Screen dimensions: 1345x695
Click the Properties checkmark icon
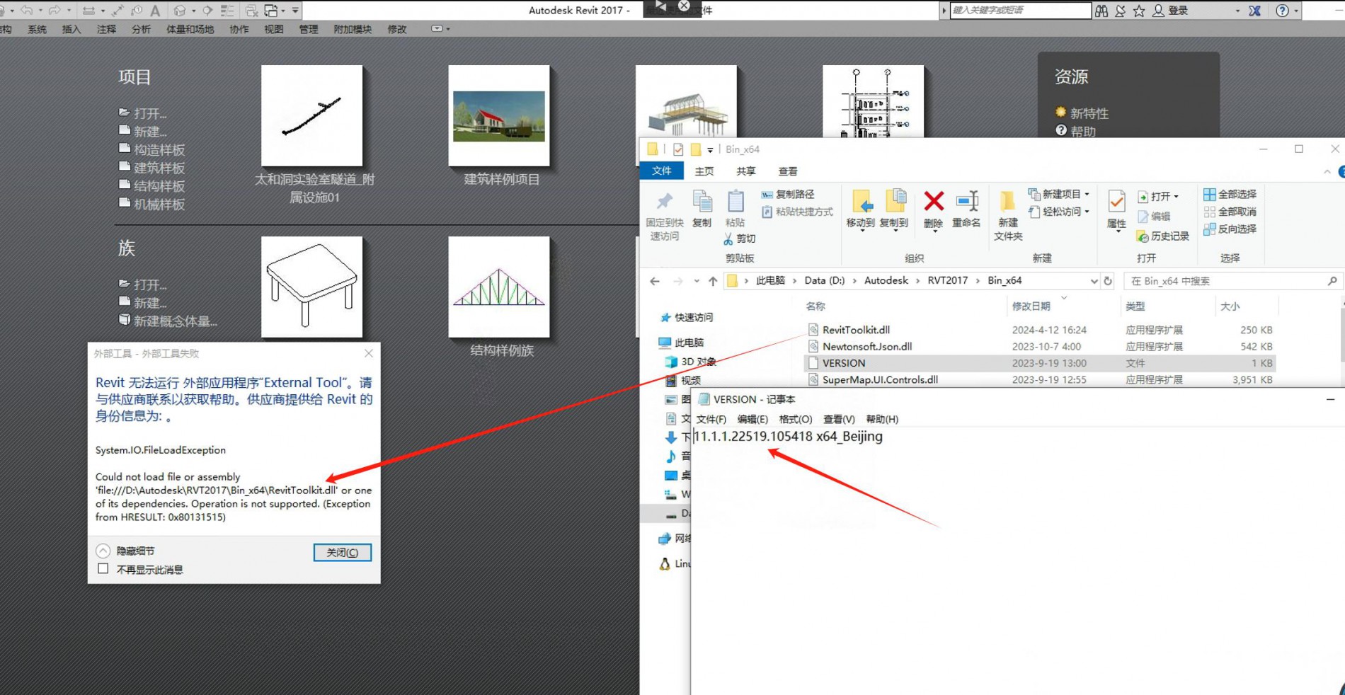(1116, 202)
